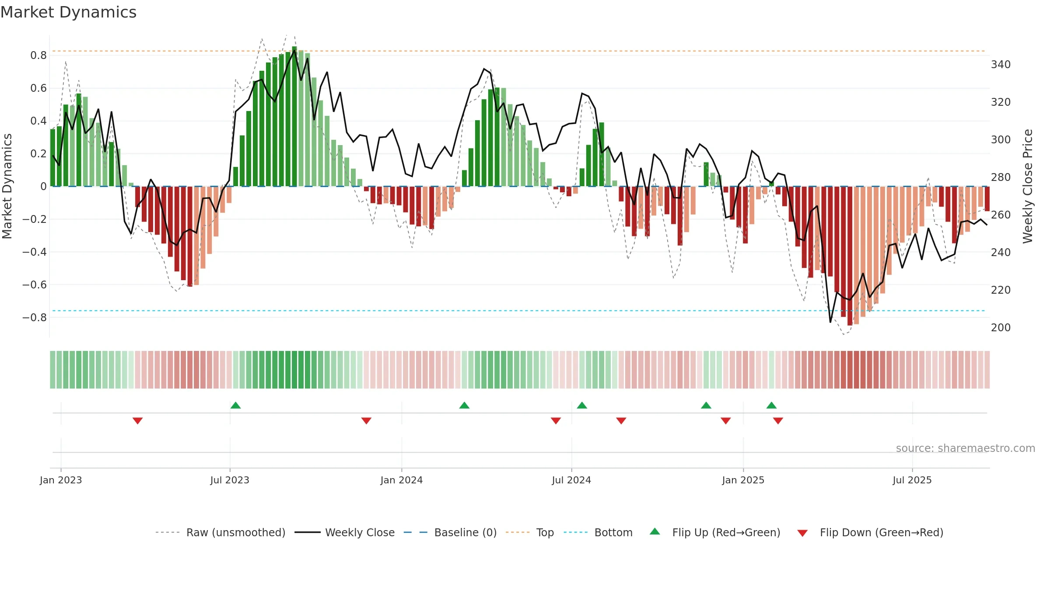Click the source: sharemaestro.com text
The height and width of the screenshot is (590, 1050).
point(966,448)
